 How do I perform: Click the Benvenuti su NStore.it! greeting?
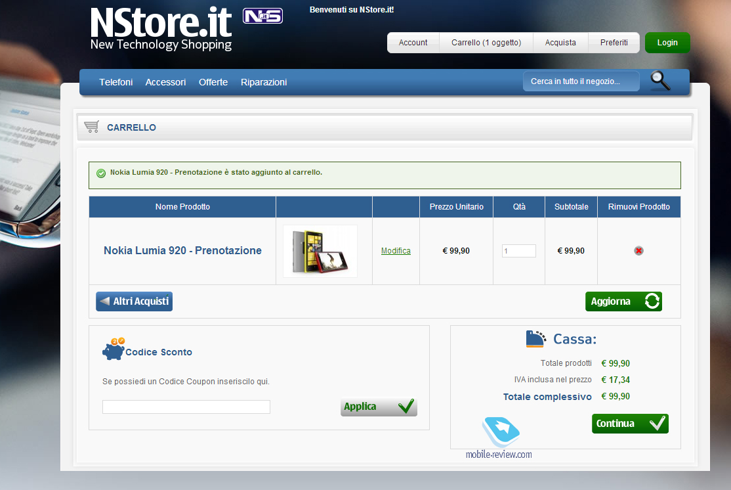pyautogui.click(x=352, y=10)
